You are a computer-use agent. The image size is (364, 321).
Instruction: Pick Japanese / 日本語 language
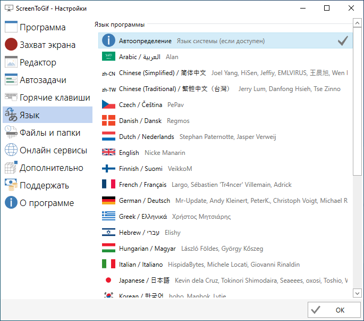[x=225, y=280]
